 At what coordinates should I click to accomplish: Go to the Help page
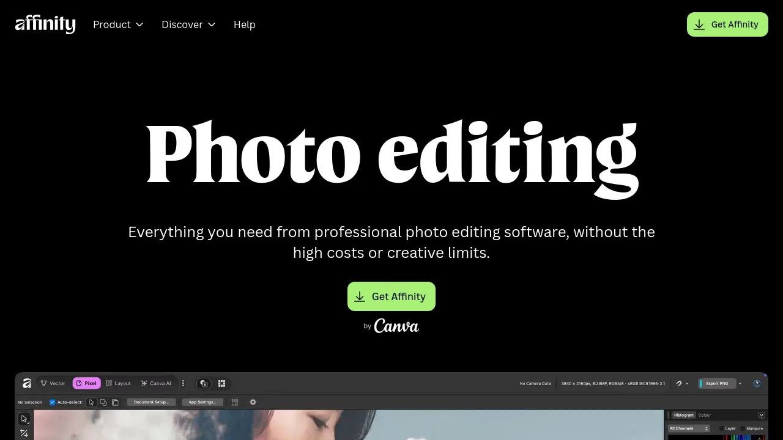(245, 24)
